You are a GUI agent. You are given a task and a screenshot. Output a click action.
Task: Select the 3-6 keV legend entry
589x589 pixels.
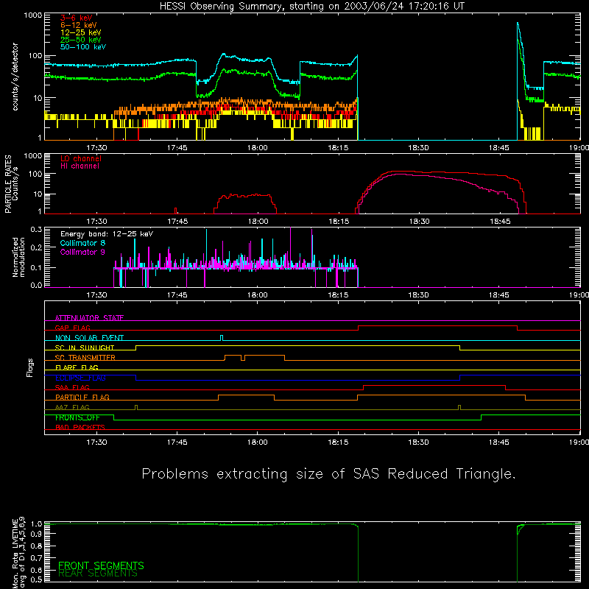coord(77,18)
